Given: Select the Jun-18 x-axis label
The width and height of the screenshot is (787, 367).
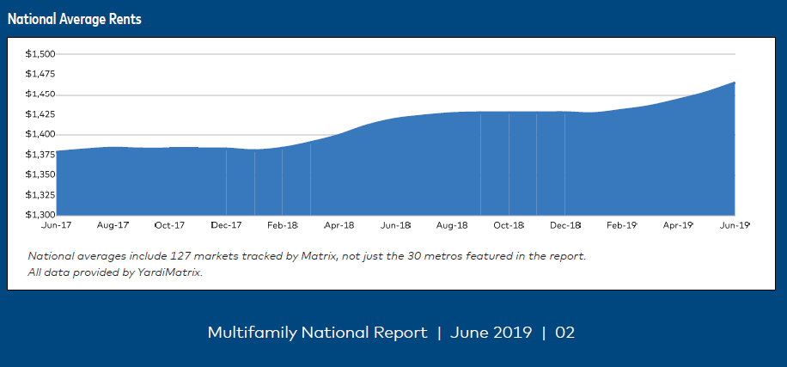Looking at the screenshot, I should pos(395,225).
